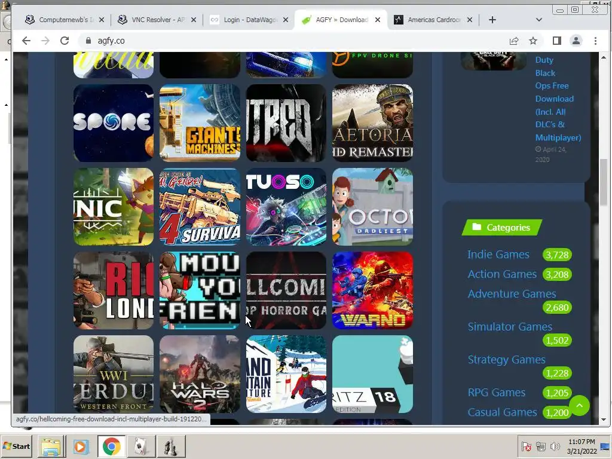Open the Tunic game thumbnail
This screenshot has width=612, height=459.
114,207
